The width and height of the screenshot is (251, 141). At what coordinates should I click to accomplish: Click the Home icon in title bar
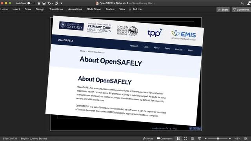point(39,3)
